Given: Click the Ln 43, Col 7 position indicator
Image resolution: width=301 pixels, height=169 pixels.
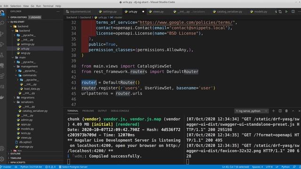Looking at the screenshot, I should (x=236, y=167).
